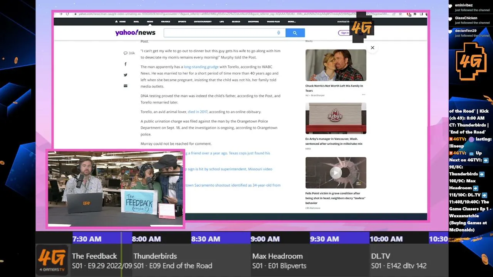Open Search in the Yahoo navigation bar

coord(236,22)
